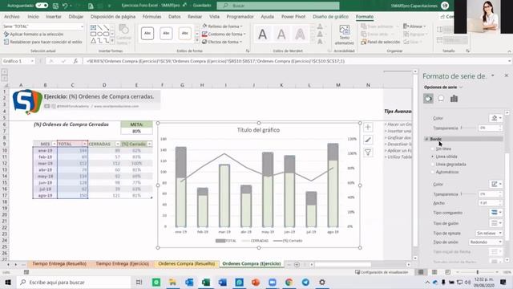
Task: Click Restablecer para hacer coincidir el estilo
Action: 42,42
